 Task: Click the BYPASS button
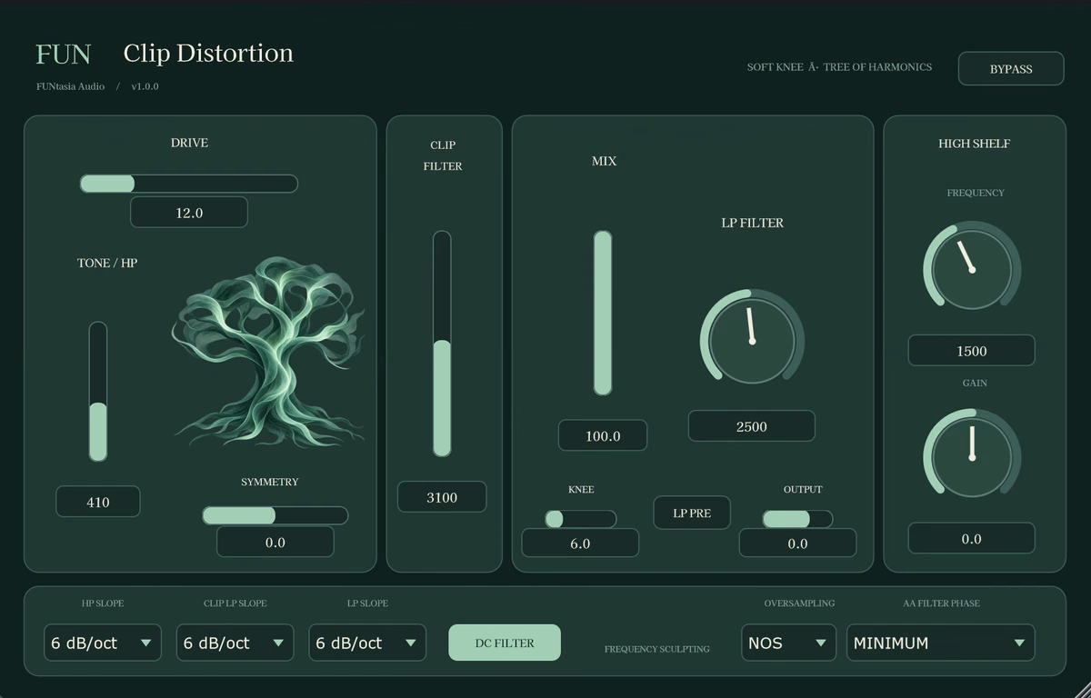click(x=1011, y=68)
